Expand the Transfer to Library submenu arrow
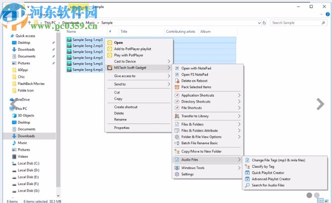Screen dimensions: 332x203 239,116
